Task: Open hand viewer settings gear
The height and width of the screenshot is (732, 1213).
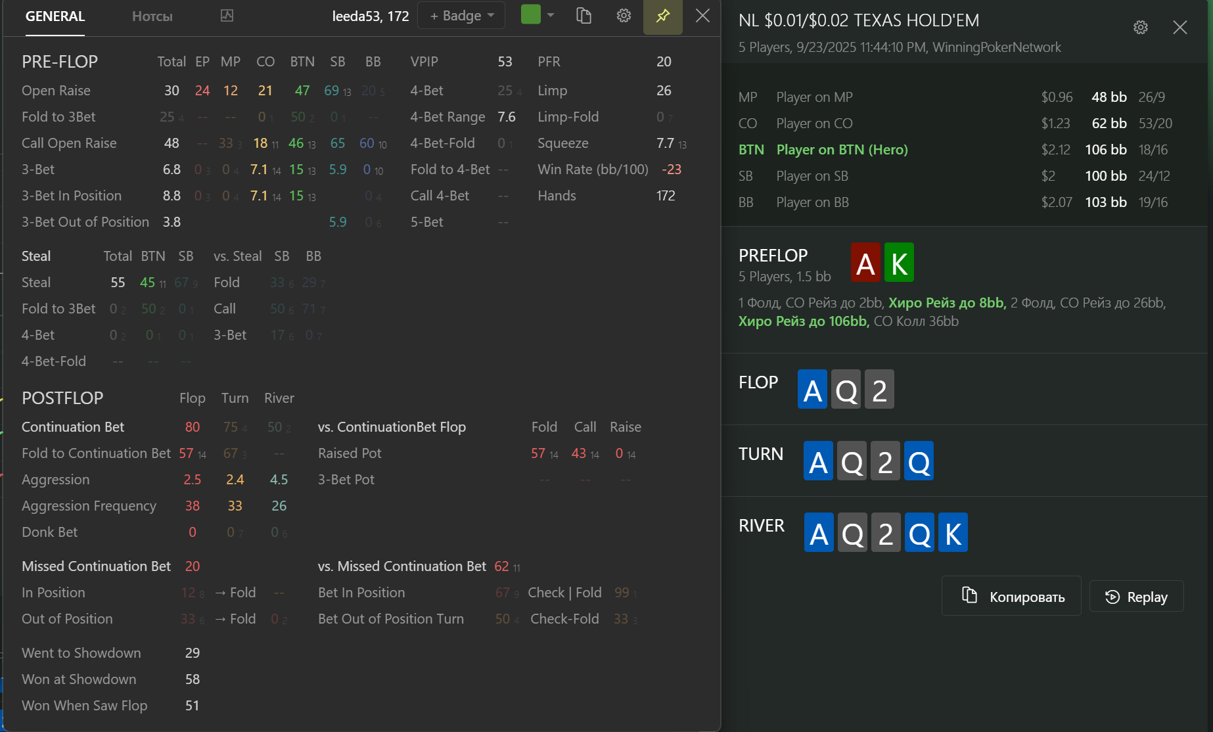Action: point(1141,27)
